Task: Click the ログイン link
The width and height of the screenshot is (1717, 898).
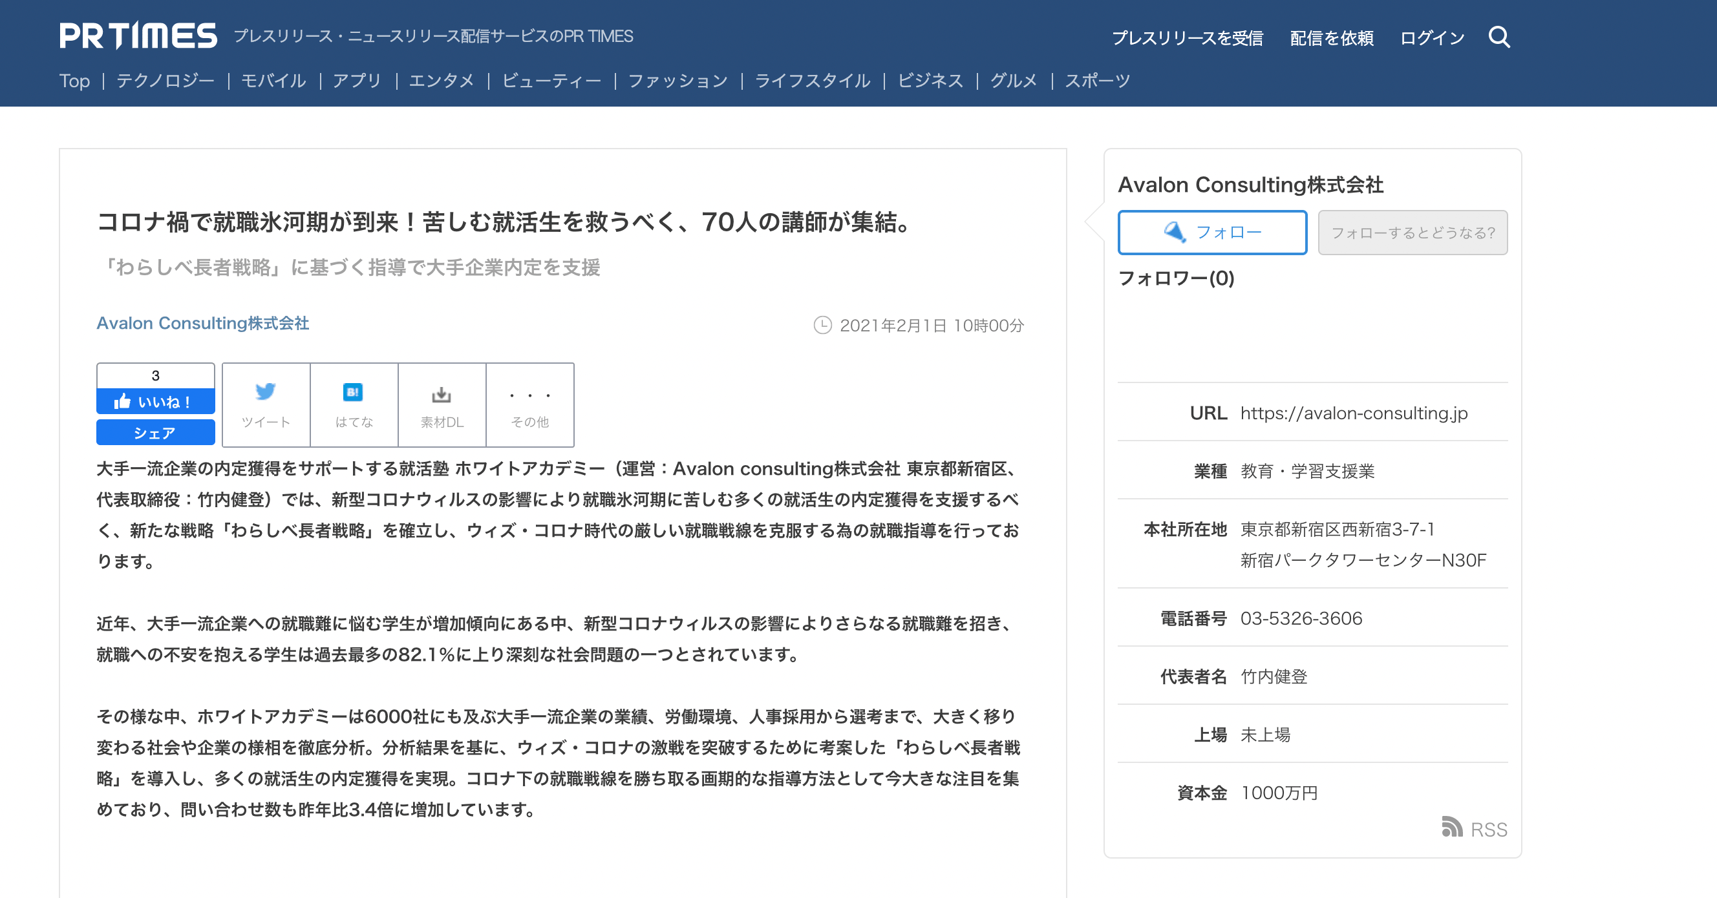Action: (x=1432, y=38)
